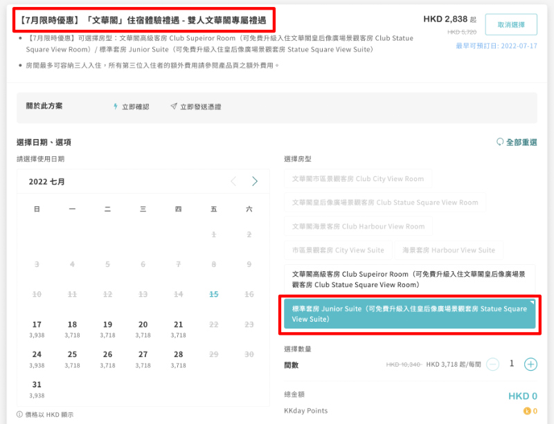Select City View Suite option
The width and height of the screenshot is (554, 424).
pos(338,250)
